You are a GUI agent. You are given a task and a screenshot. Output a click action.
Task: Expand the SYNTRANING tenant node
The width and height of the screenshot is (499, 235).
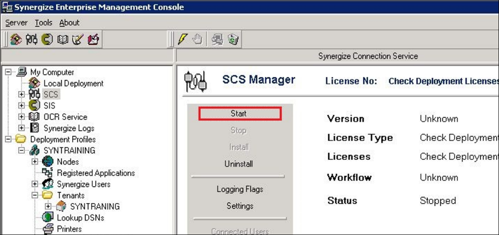click(x=48, y=207)
